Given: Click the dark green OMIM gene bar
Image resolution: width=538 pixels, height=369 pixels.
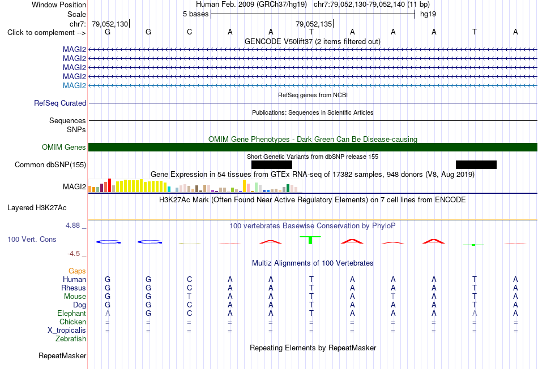Looking at the screenshot, I should 313,147.
